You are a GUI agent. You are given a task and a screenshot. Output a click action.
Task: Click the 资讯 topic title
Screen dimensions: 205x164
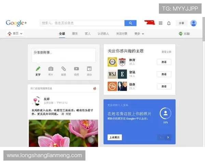point(132,72)
